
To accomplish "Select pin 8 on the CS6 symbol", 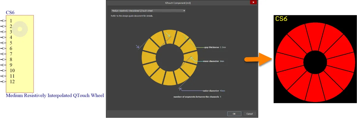I will (x=6, y=59).
